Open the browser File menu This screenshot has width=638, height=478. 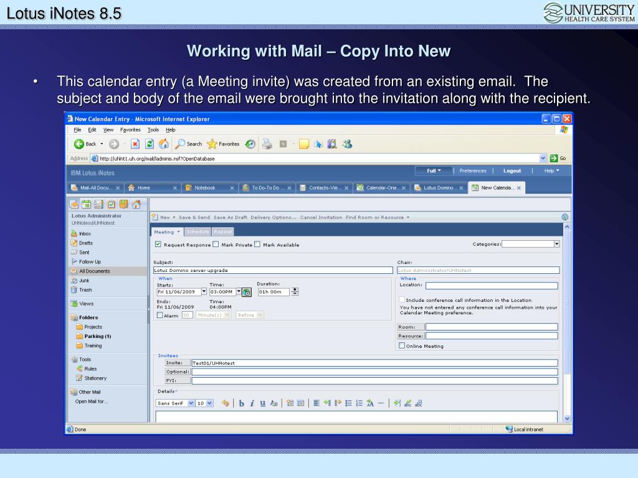[x=77, y=129]
